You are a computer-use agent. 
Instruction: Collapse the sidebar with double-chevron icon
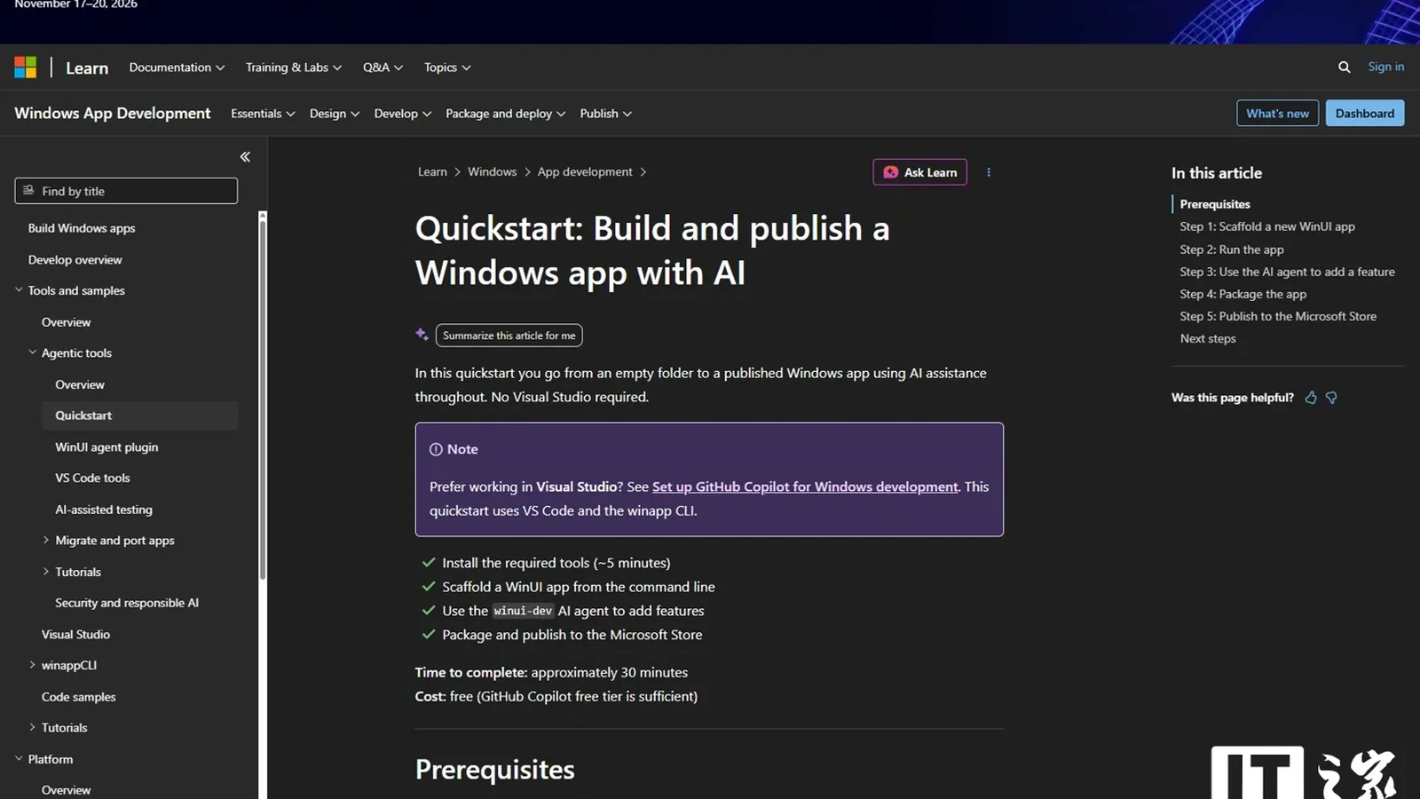(245, 157)
